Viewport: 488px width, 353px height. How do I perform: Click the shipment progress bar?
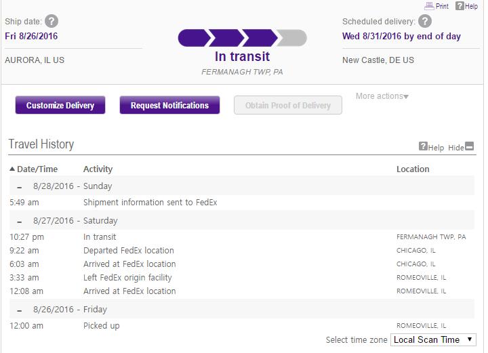pos(242,38)
